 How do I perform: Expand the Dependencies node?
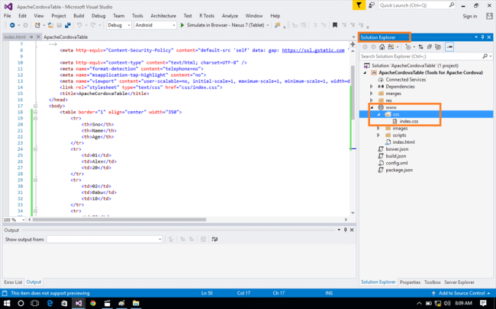point(372,86)
